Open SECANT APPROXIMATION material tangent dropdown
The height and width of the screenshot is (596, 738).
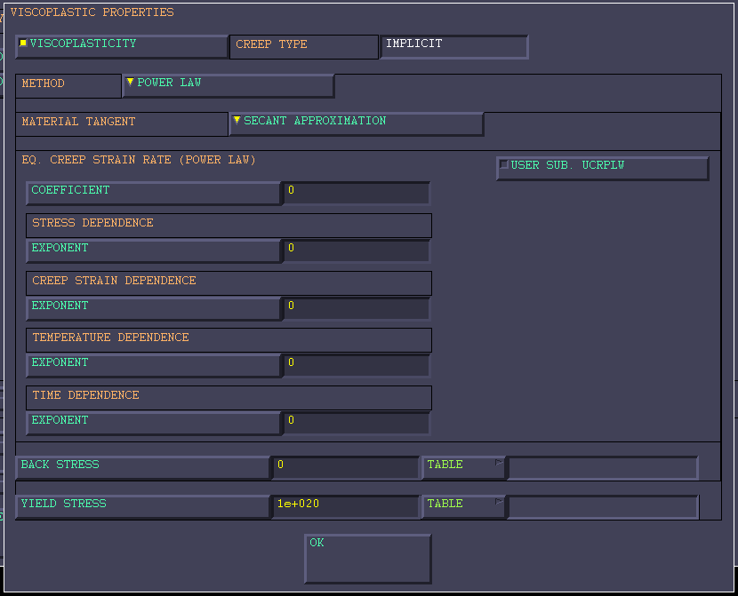tap(357, 124)
